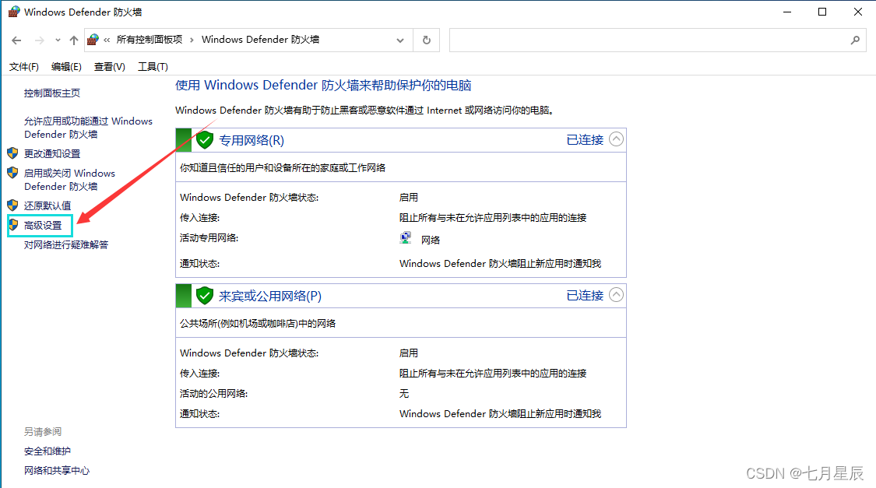Click the page heading 使用 Windows Defender 防火墙来帮助保护你的电脑
The image size is (876, 488).
tap(323, 86)
